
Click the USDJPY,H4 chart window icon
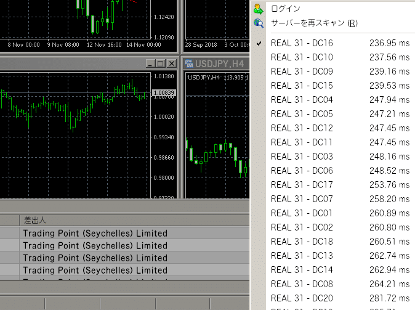pyautogui.click(x=189, y=63)
